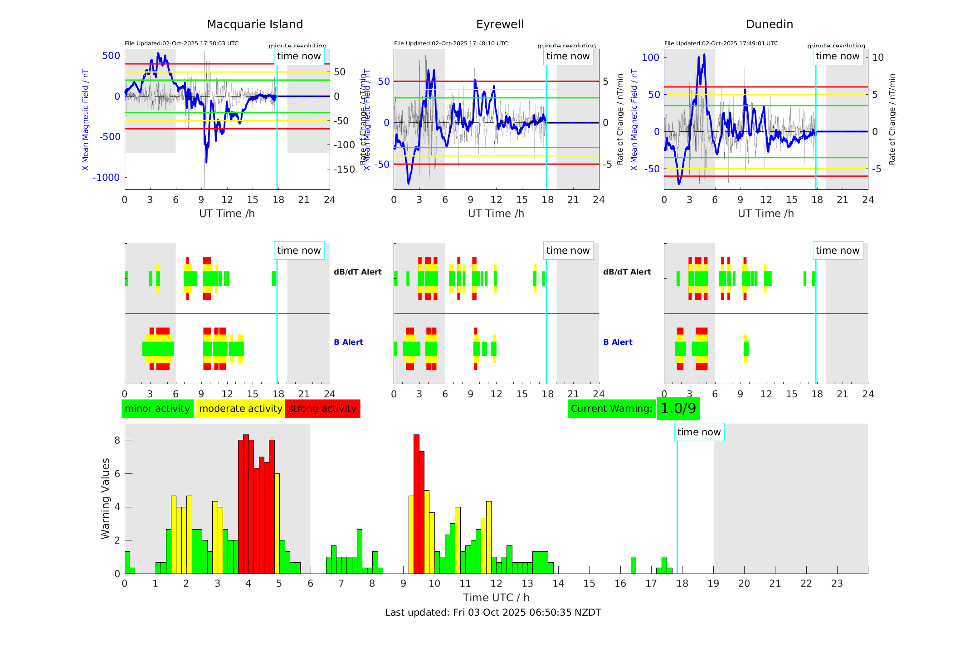960x651 pixels.
Task: Click the 'Macquarie Island' chart title
Action: [x=255, y=24]
